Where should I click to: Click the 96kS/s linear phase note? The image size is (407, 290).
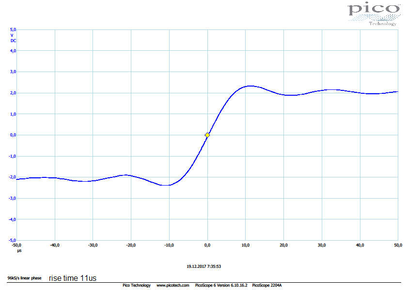point(24,278)
